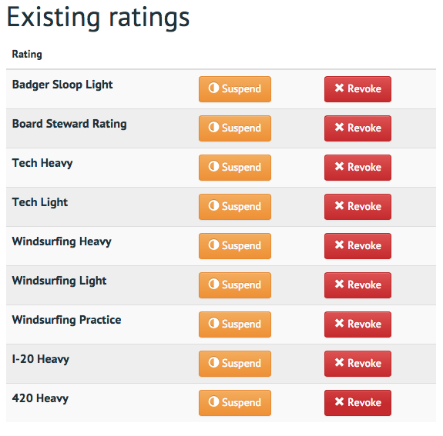
Task: Click the X icon for Windsurfing Practice Revoke
Action: click(x=339, y=323)
